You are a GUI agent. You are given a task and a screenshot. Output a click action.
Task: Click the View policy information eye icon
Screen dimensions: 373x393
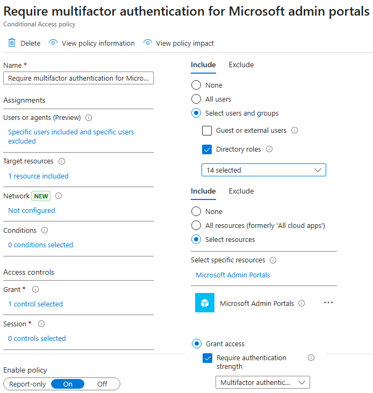pos(53,43)
